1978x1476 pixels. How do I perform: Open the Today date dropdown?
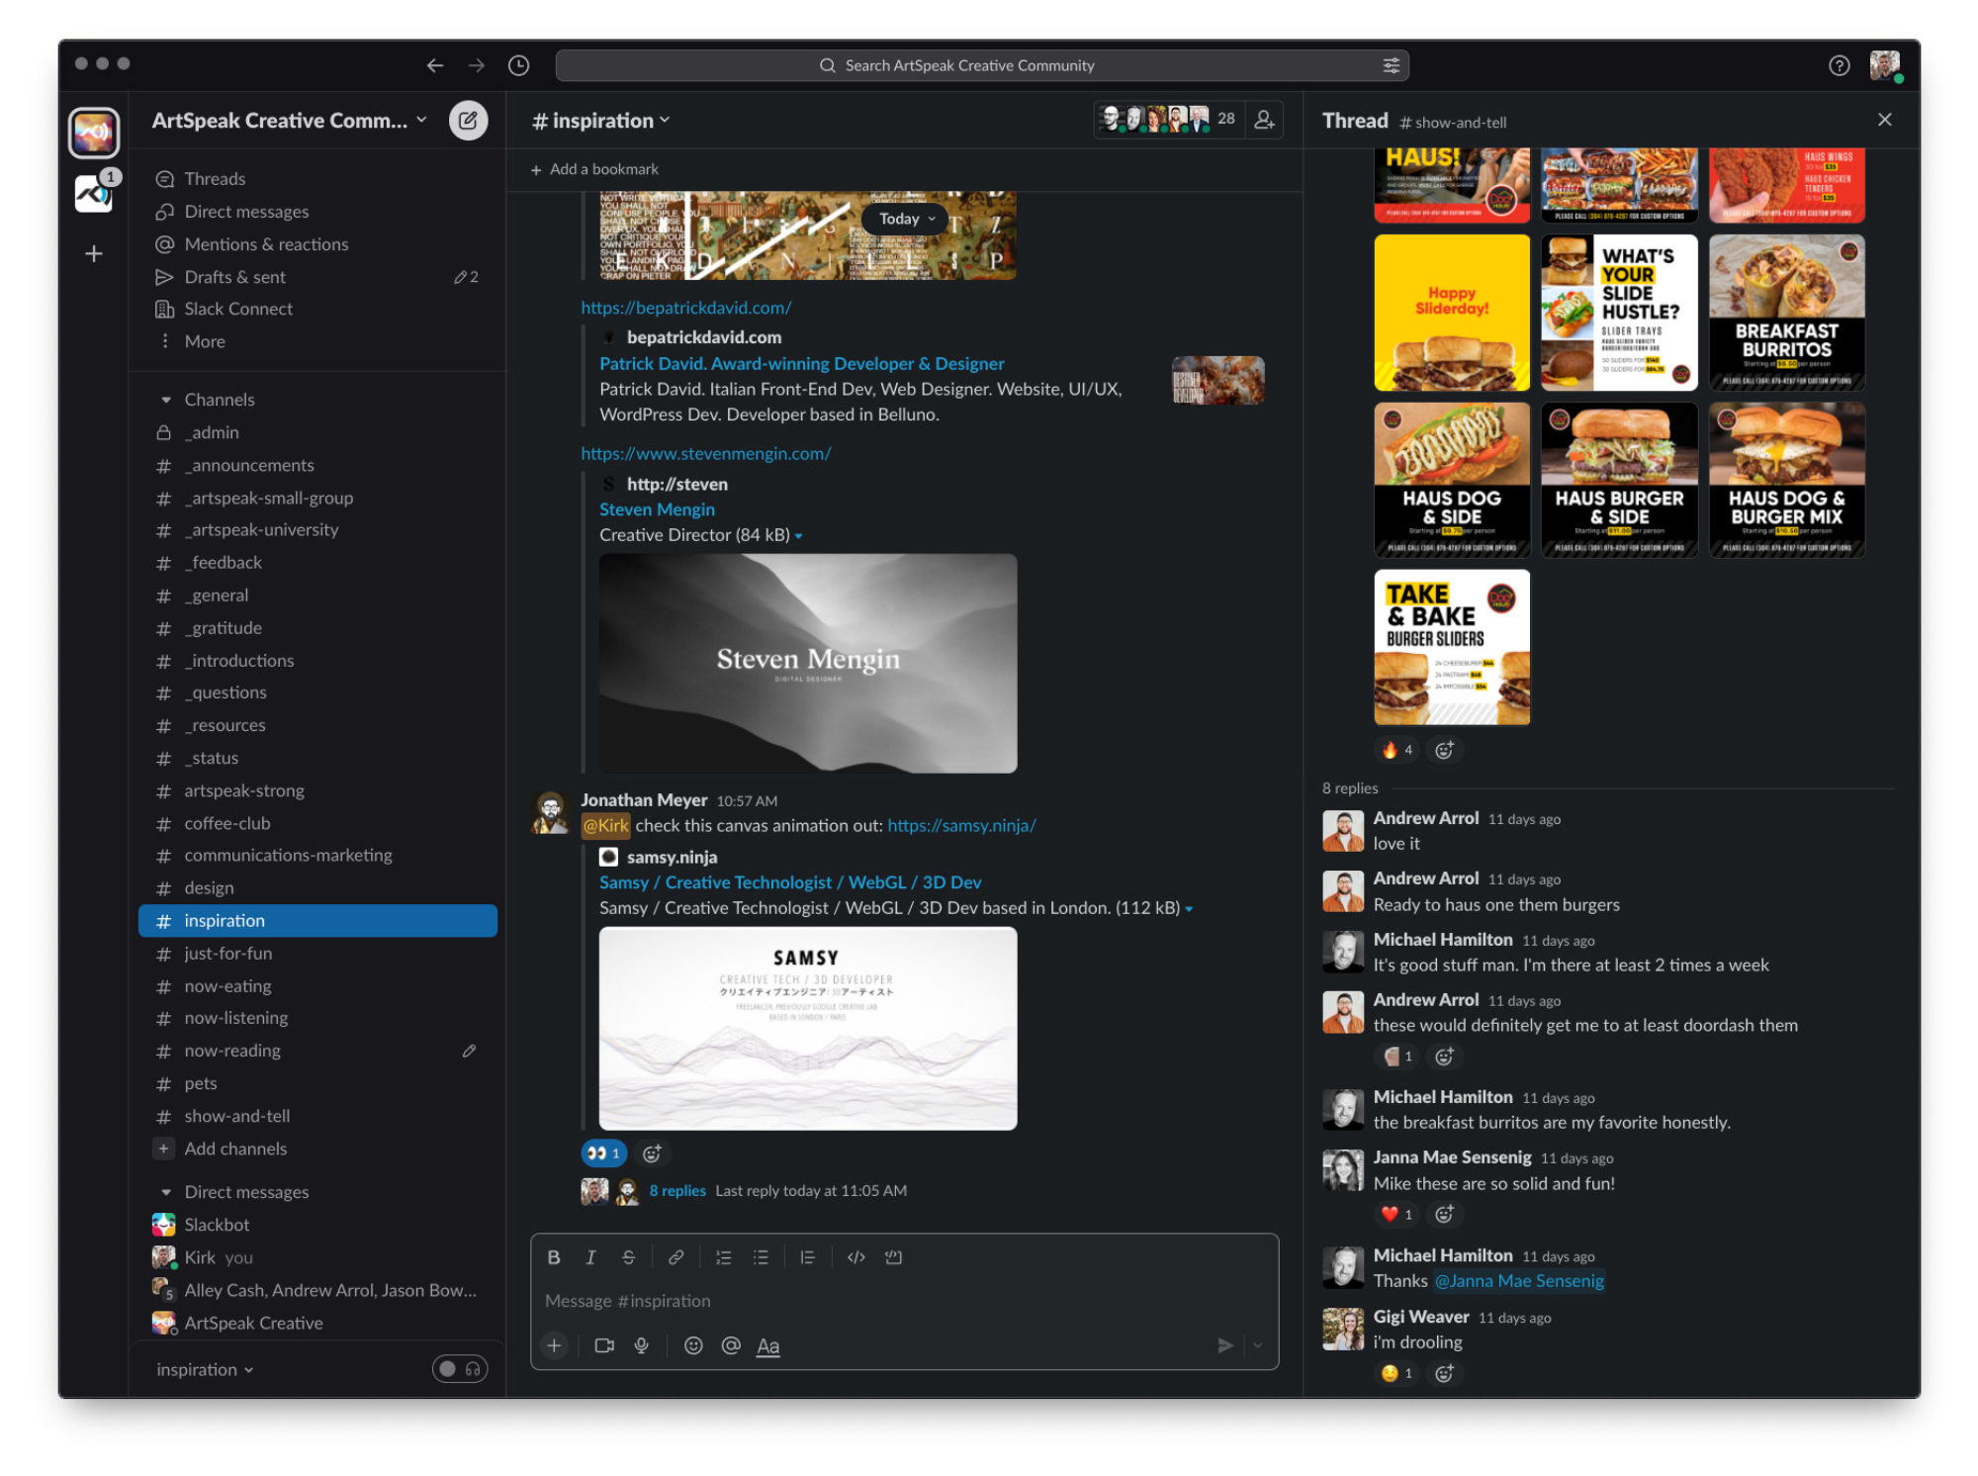(906, 219)
